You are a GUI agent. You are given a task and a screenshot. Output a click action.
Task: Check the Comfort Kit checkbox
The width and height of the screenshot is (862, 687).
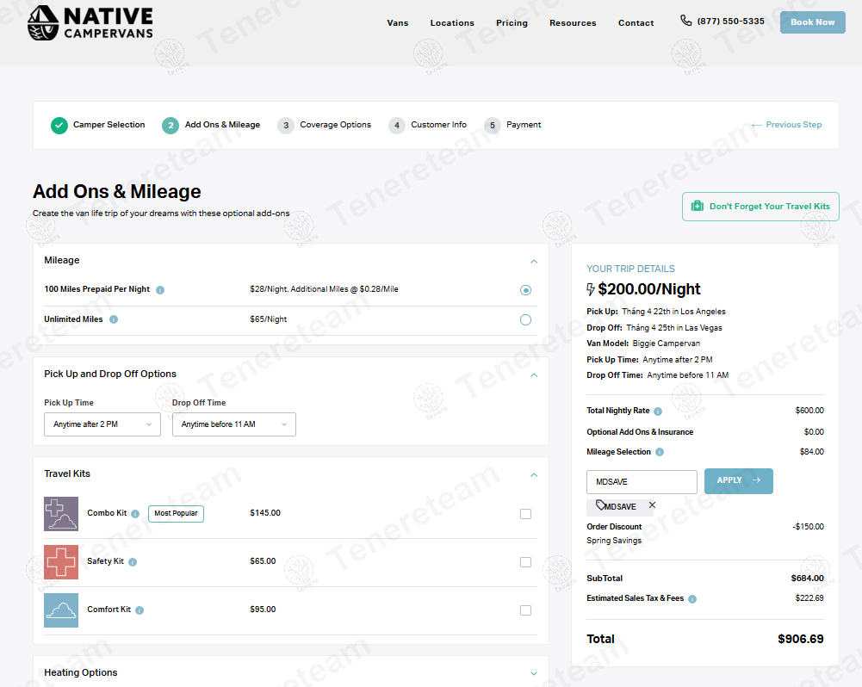tap(525, 610)
